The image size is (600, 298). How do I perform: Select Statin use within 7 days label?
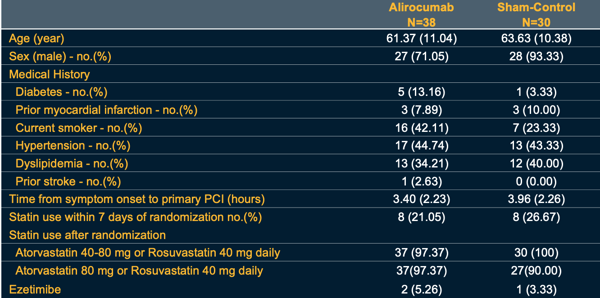tap(135, 217)
